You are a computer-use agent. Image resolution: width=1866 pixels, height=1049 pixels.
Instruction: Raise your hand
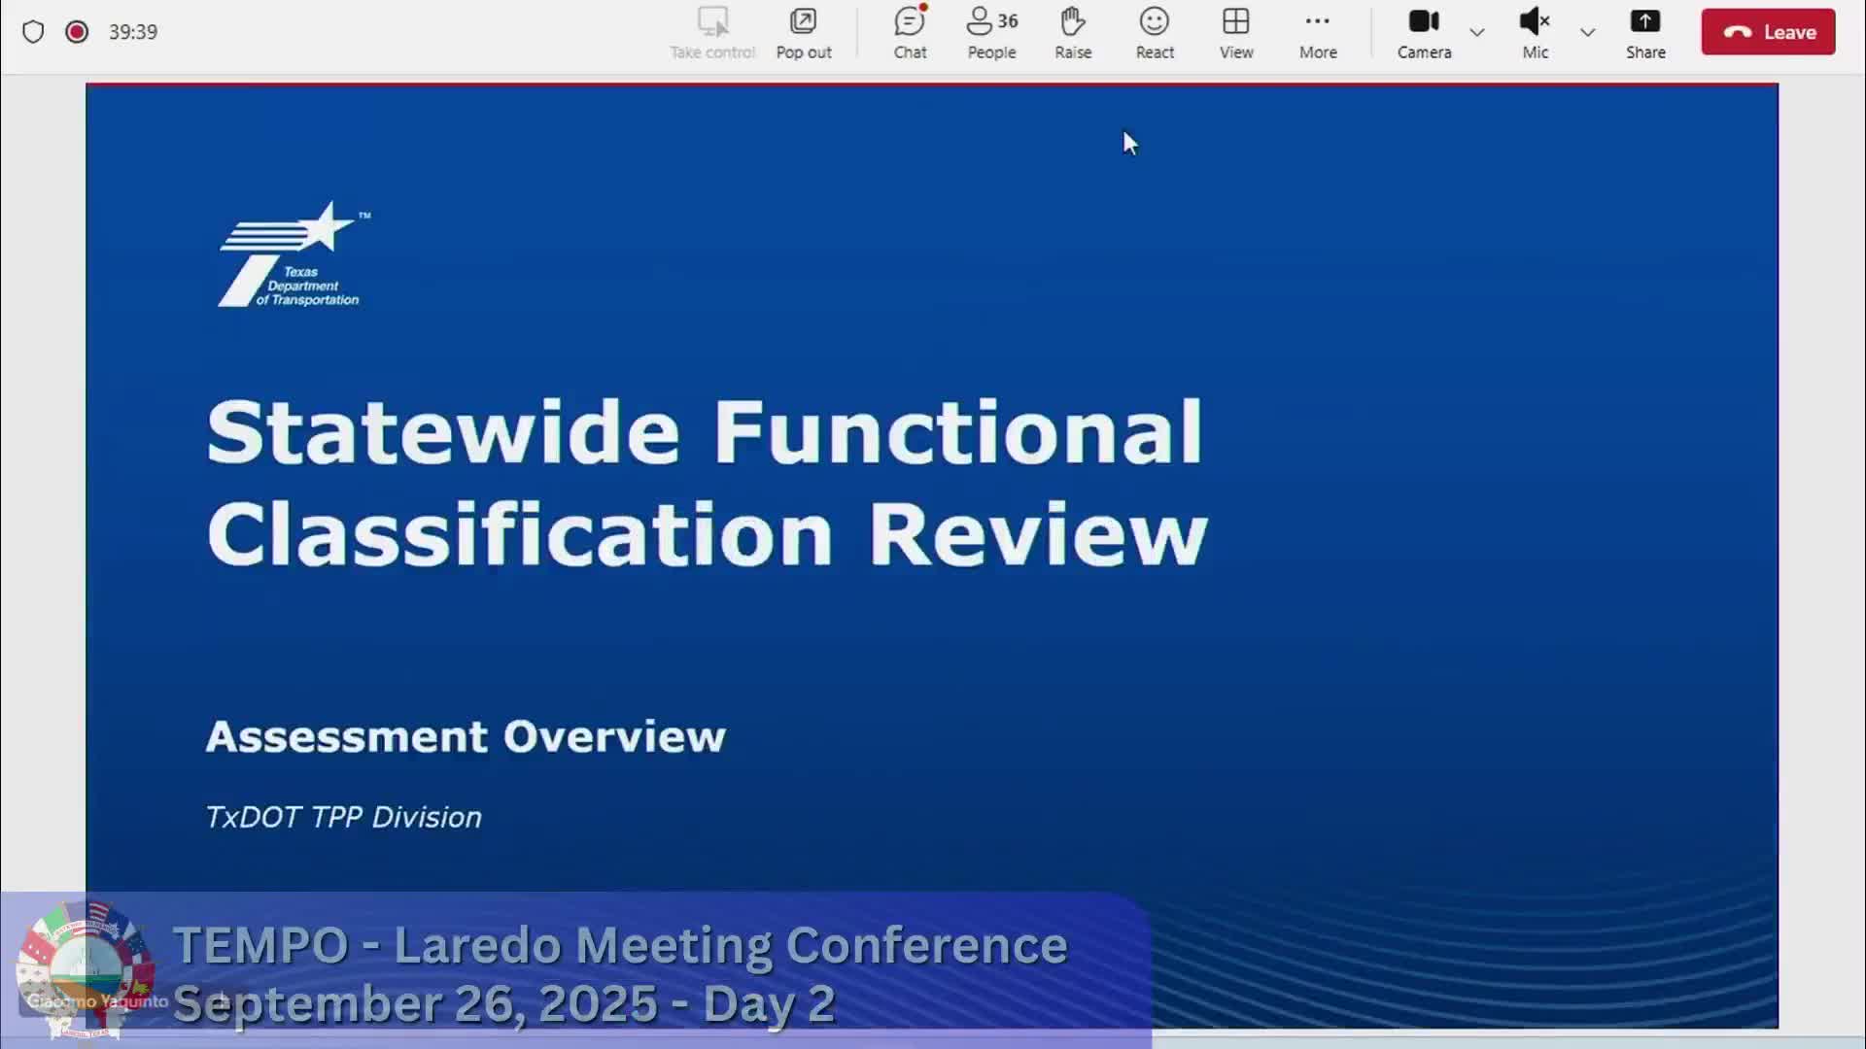click(1072, 32)
